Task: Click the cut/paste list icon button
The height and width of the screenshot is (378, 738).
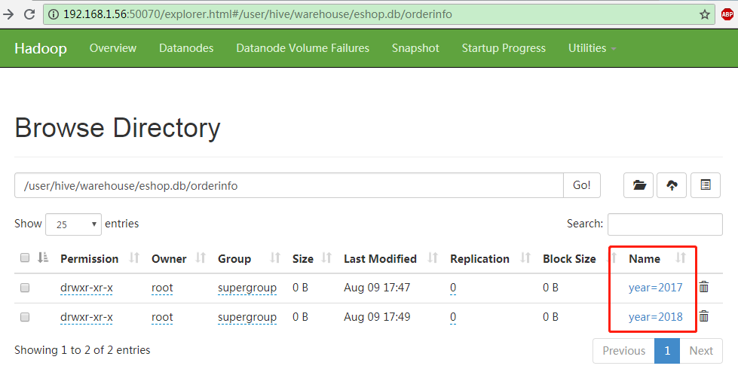Action: pos(706,185)
